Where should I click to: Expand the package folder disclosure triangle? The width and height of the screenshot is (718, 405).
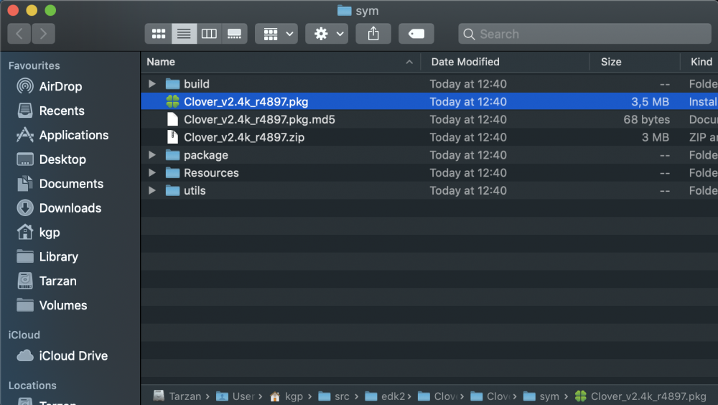click(x=152, y=155)
